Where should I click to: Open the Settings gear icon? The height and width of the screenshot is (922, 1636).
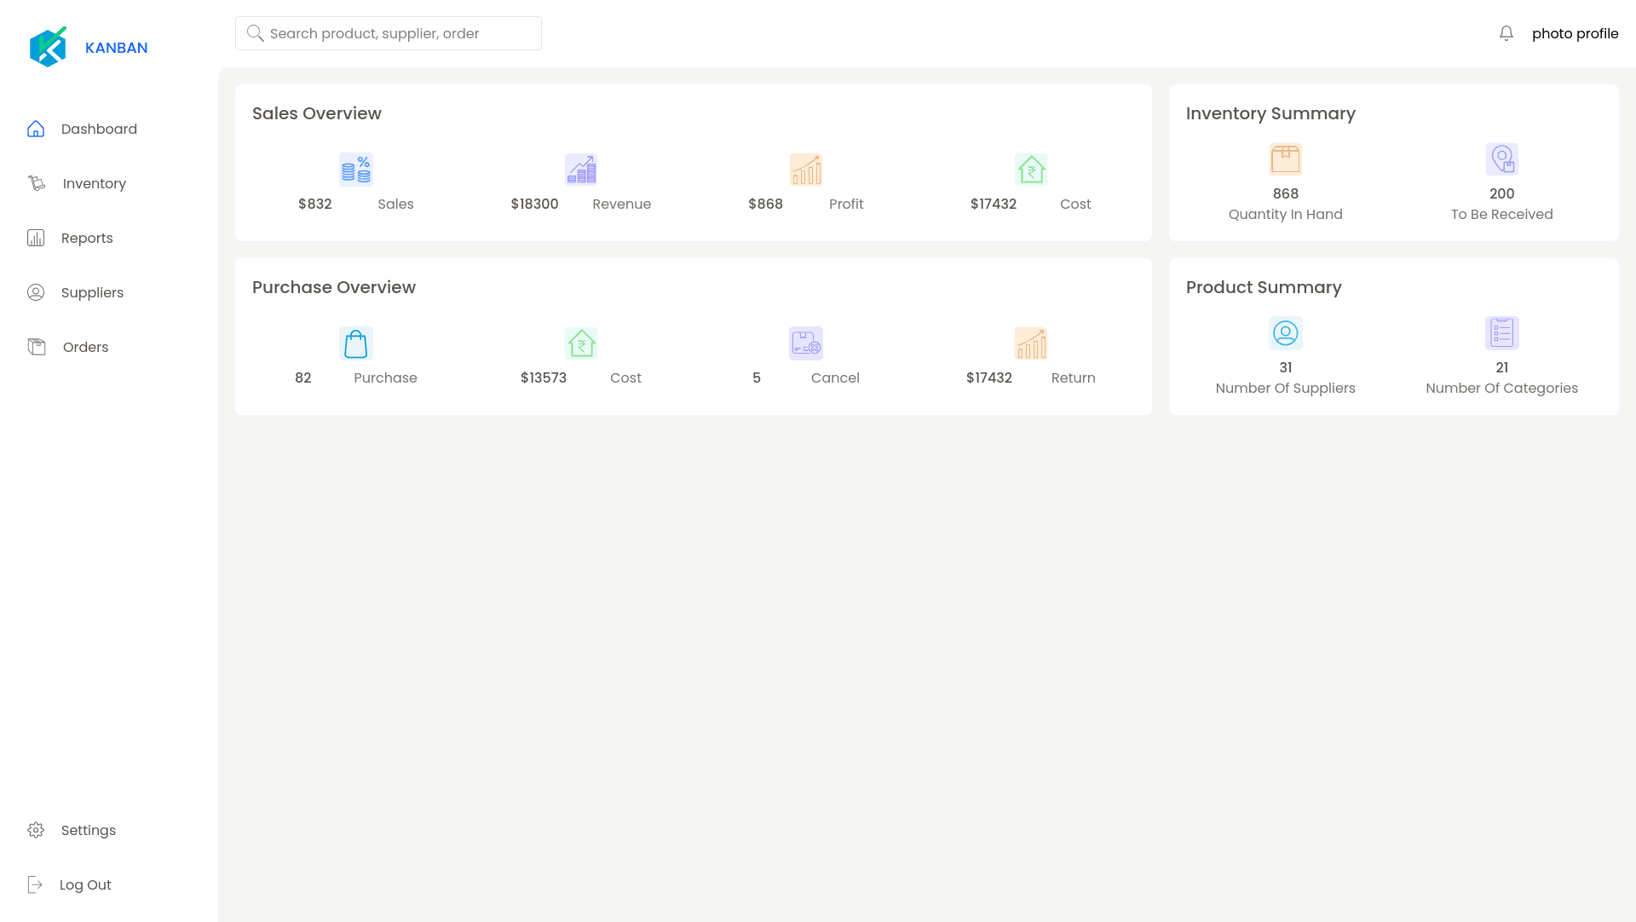tap(36, 830)
